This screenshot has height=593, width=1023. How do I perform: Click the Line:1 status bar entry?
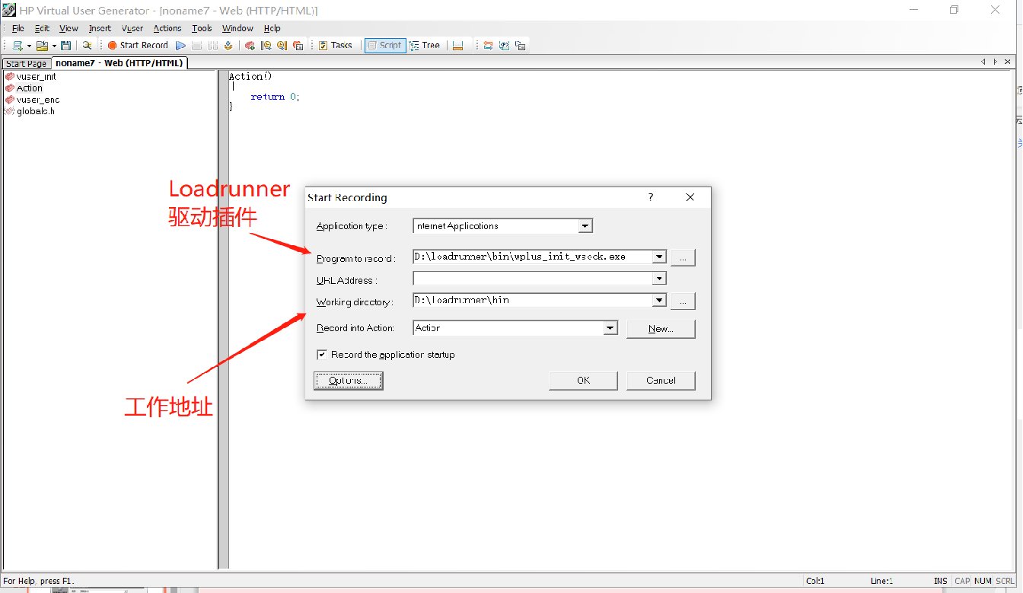(881, 582)
